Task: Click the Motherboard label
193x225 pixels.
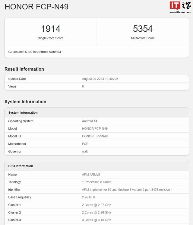Action: coord(17,144)
